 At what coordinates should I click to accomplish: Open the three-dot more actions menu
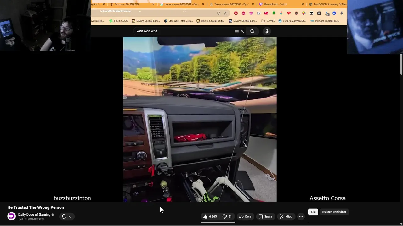coord(301,217)
